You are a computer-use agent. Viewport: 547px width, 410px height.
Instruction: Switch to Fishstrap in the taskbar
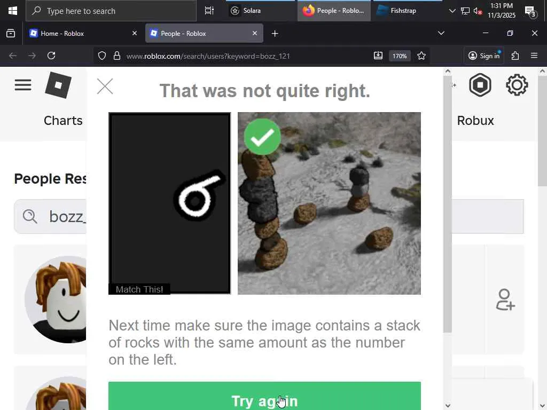click(408, 11)
